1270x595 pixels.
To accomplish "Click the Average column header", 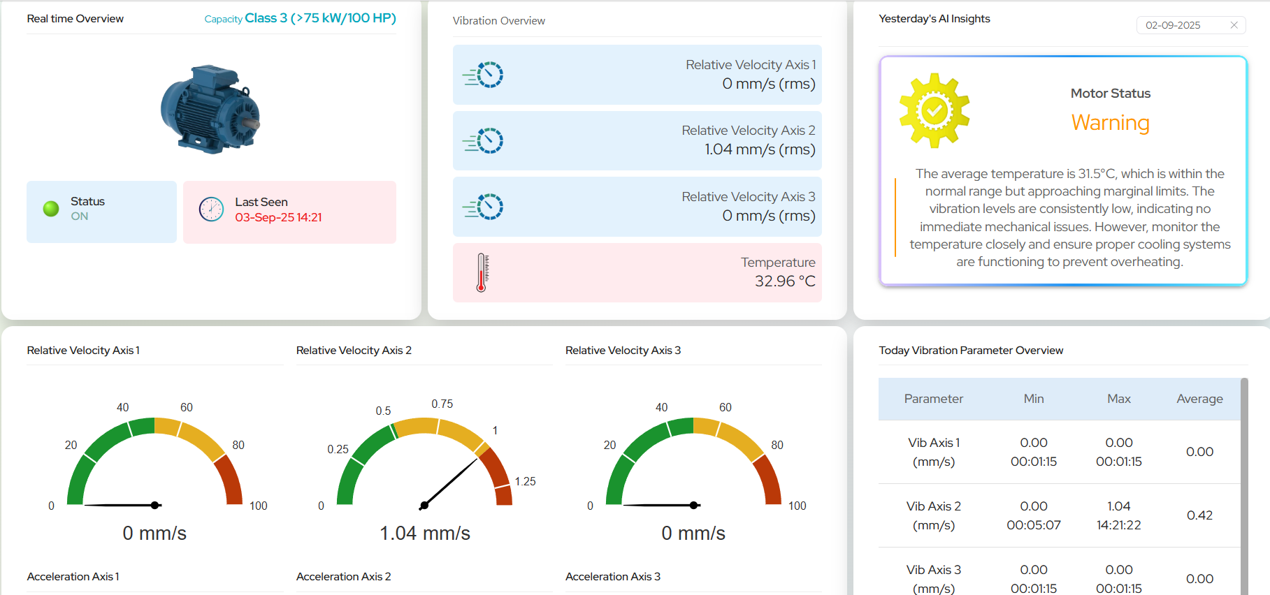I will 1199,399.
